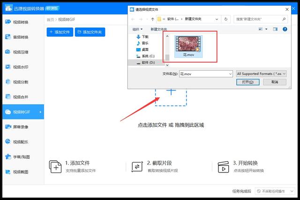Viewport: 300px width, 200px height.
Task: Open the 视频转换 sidebar item
Action: point(20,22)
